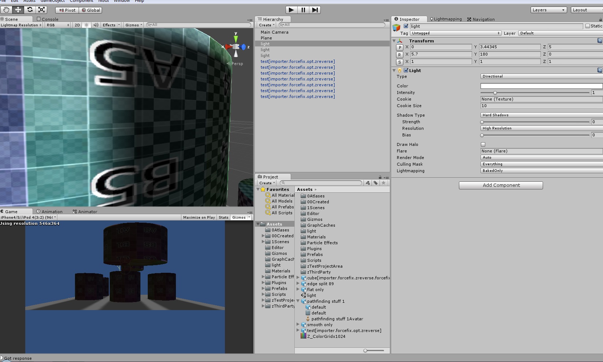
Task: Toggle the GameObject active checkbox
Action: (x=406, y=26)
